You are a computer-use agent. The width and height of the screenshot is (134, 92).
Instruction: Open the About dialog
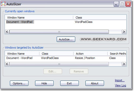pyautogui.click(x=95, y=83)
